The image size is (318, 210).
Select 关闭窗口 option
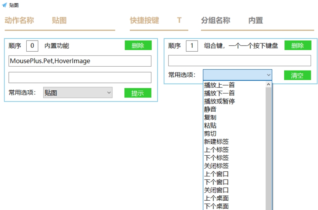coord(216,190)
